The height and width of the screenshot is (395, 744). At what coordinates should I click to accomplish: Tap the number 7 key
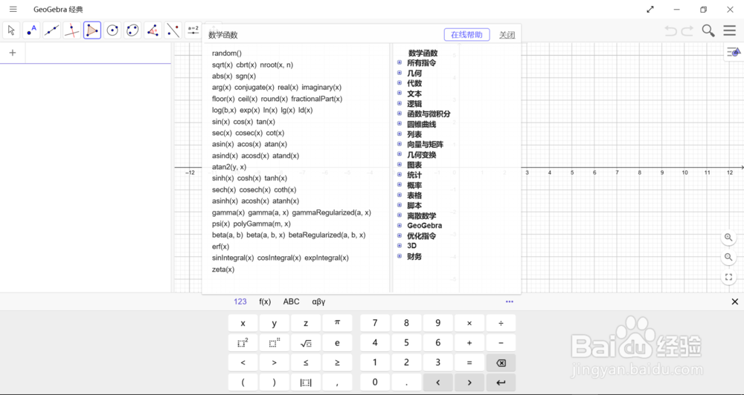(375, 323)
